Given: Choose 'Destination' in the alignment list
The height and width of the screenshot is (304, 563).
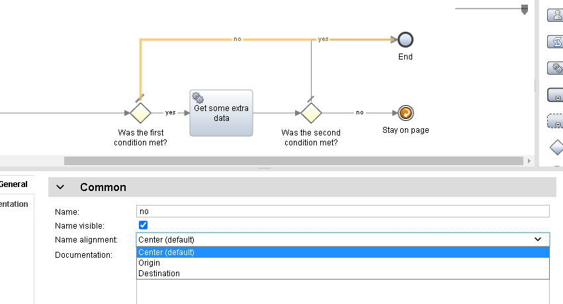Looking at the screenshot, I should pyautogui.click(x=343, y=273).
